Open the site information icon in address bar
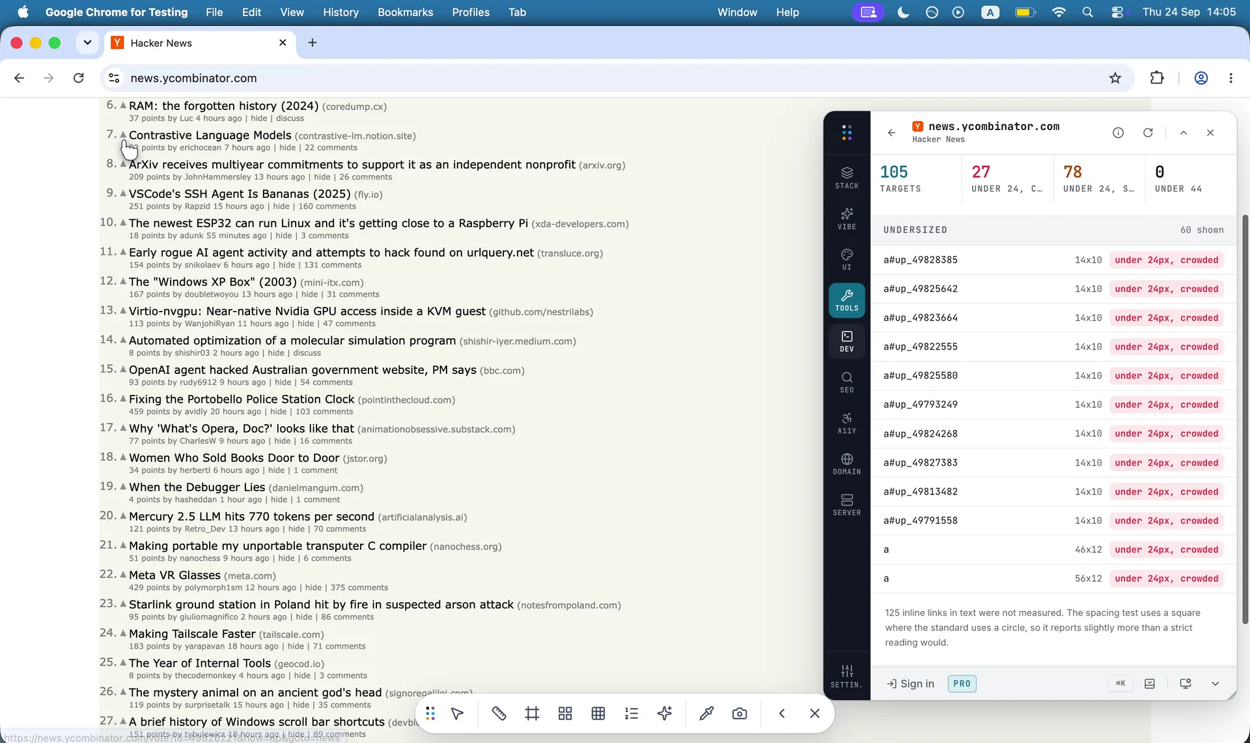The height and width of the screenshot is (743, 1250). coord(114,78)
